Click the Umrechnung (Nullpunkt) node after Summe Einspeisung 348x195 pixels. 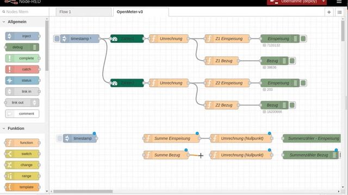coord(241,139)
